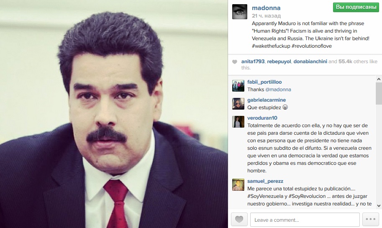Open the #revolutionoflove hashtag

tap(312, 46)
